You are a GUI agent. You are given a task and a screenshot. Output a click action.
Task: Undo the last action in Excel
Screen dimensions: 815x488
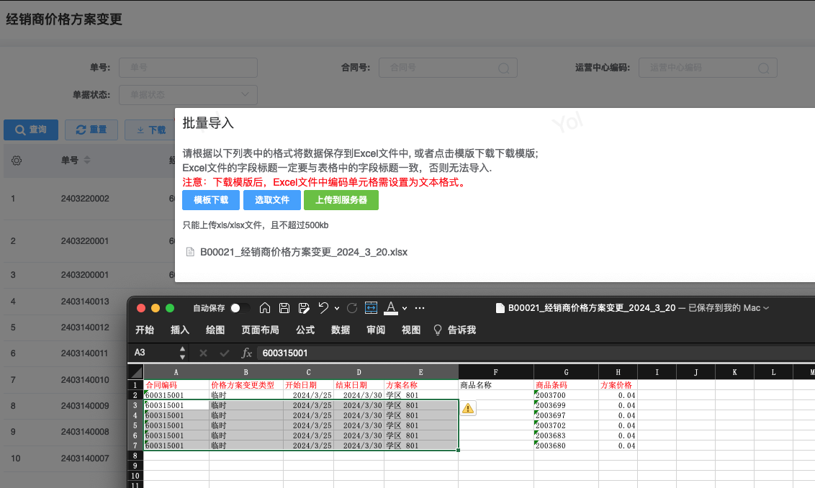coord(323,308)
